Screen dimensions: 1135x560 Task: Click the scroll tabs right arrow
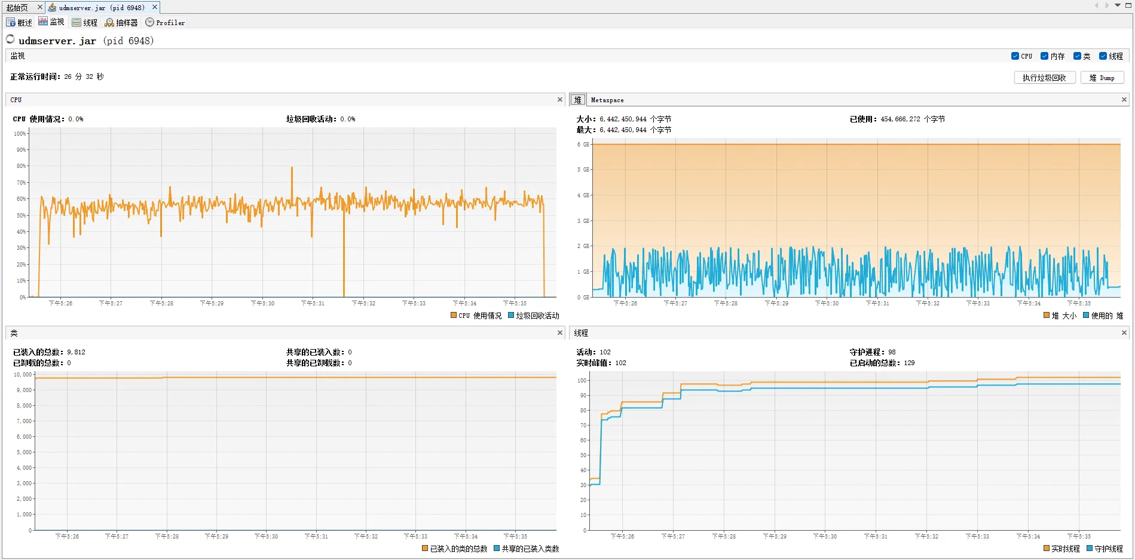pyautogui.click(x=1107, y=5)
